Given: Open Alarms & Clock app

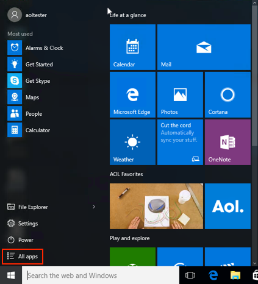Looking at the screenshot, I should pos(35,48).
